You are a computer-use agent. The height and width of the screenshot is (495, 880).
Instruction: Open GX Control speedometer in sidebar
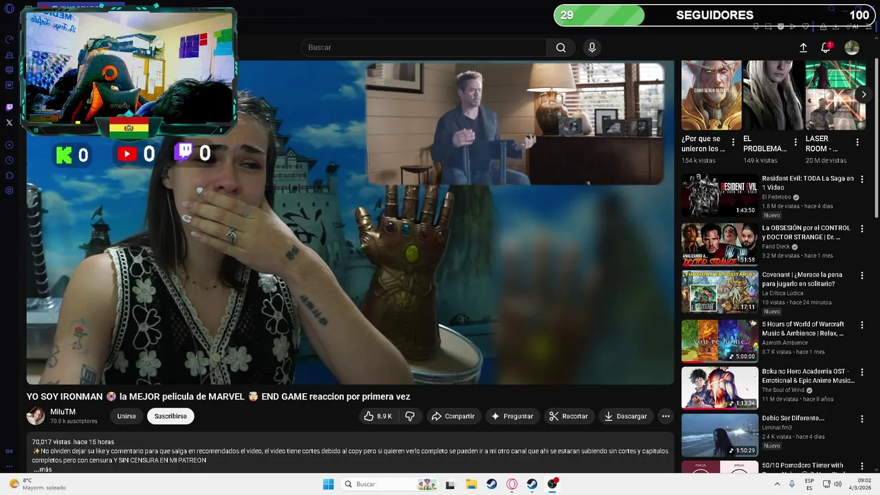10,40
